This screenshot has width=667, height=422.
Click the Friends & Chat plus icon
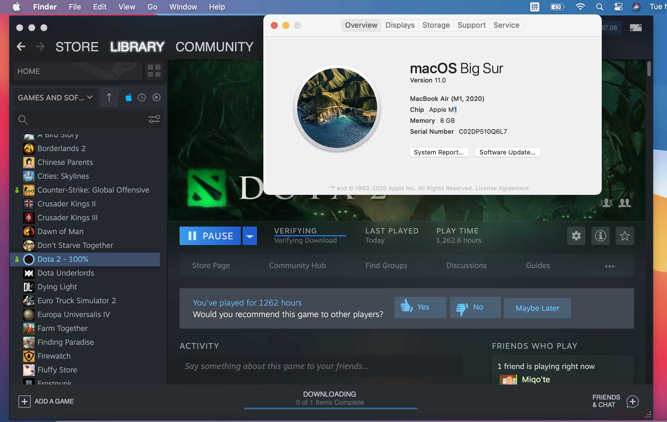[x=632, y=401]
